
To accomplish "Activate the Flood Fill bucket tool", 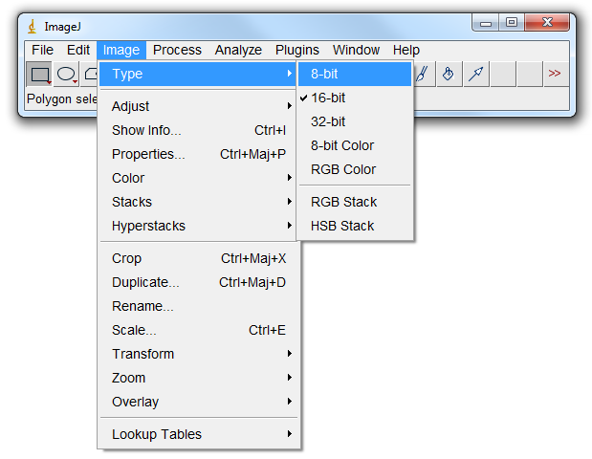I will pyautogui.click(x=448, y=74).
